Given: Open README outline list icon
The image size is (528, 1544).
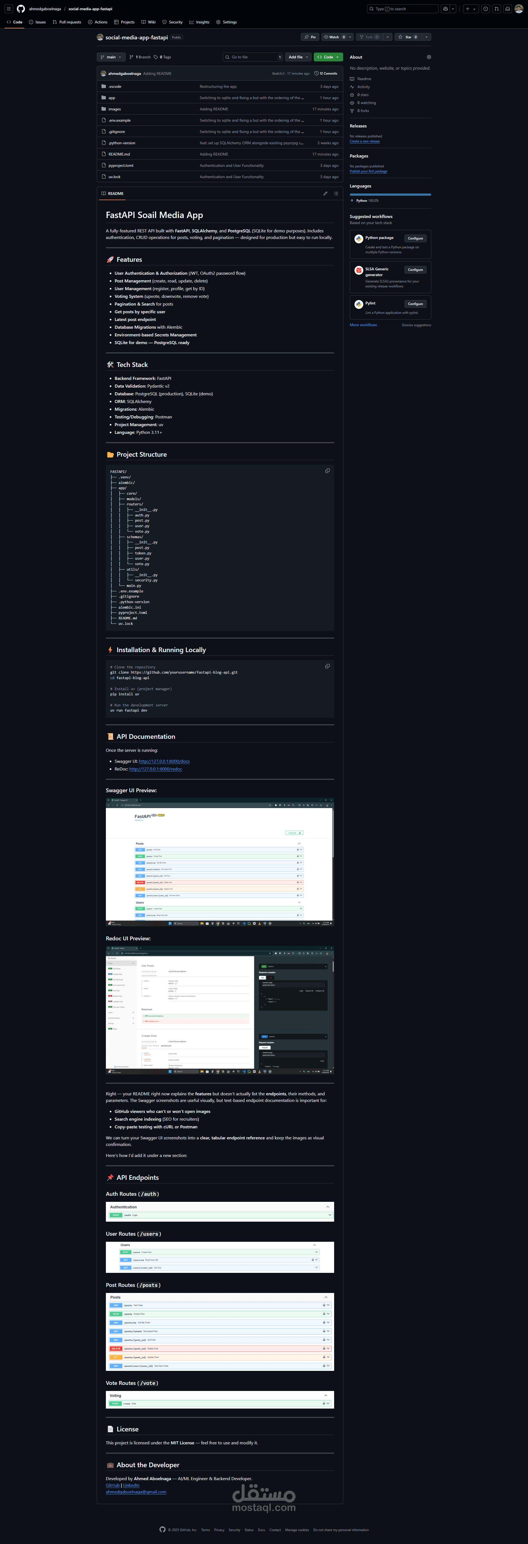Looking at the screenshot, I should tap(336, 194).
